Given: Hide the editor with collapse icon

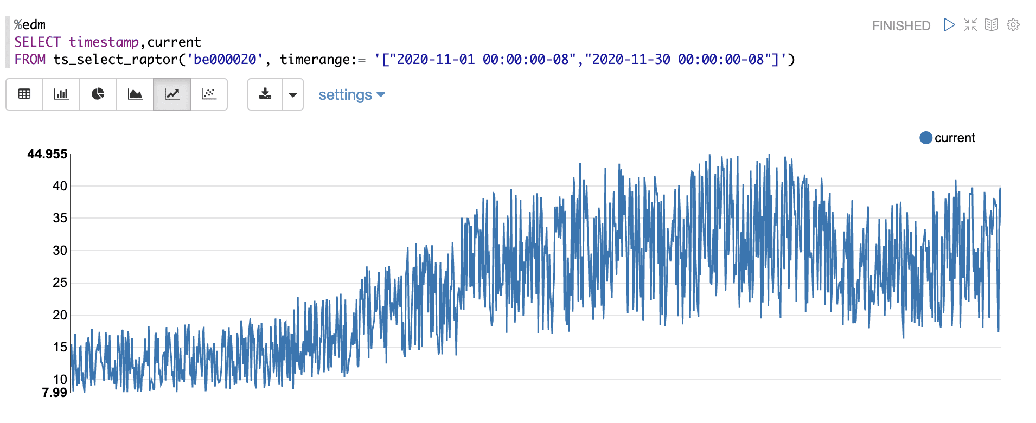Looking at the screenshot, I should tap(970, 25).
